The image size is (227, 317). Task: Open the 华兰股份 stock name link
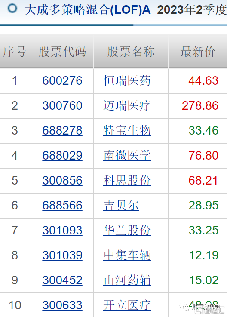click(127, 230)
